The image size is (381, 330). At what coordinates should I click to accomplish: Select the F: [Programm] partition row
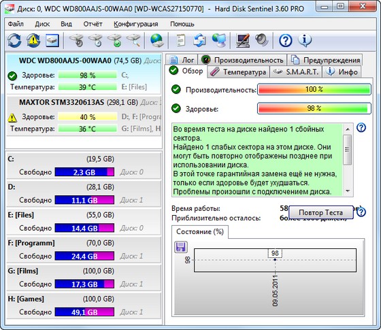(x=84, y=249)
